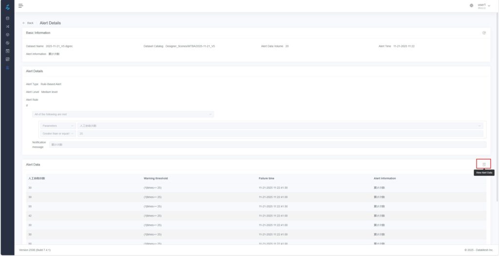The width and height of the screenshot is (499, 256).
Task: Click the Failure time column header
Action: click(x=268, y=179)
